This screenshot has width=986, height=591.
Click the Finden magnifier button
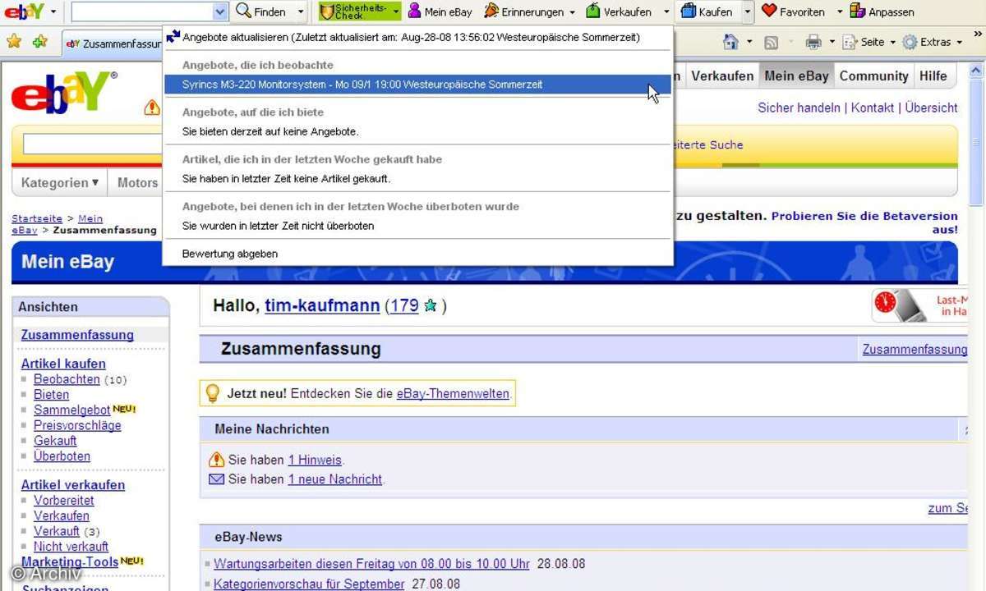(261, 11)
